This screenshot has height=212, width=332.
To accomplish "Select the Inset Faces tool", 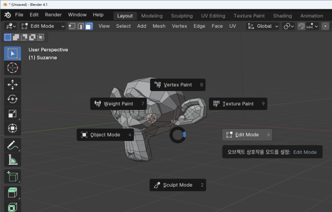I will pos(13,207).
